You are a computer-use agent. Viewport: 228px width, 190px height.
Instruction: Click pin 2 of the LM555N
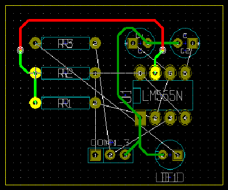pyautogui.click(x=155, y=118)
